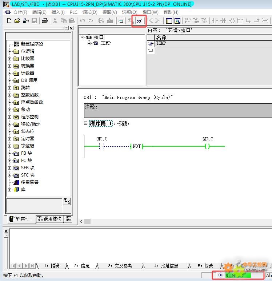Screen dimensions: 272x281
Task: Click the Redo arrow icon
Action: 91,21
